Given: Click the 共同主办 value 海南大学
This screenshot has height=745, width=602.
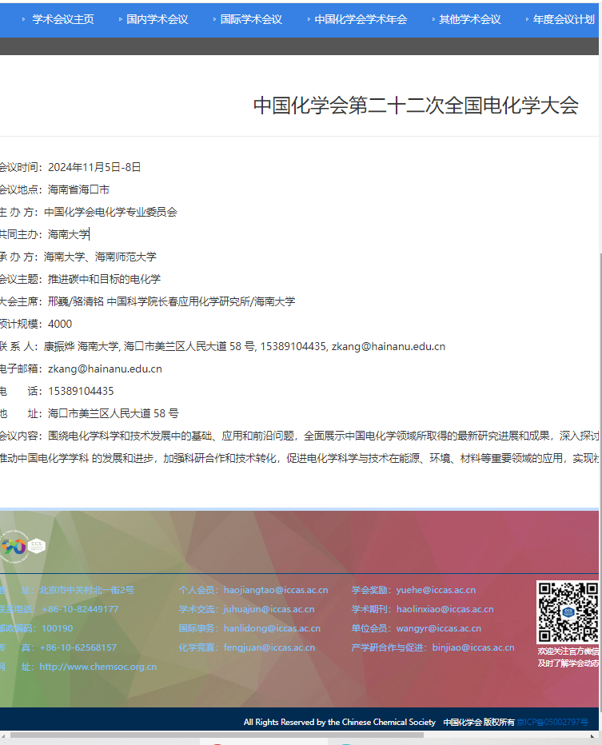Looking at the screenshot, I should coord(69,234).
